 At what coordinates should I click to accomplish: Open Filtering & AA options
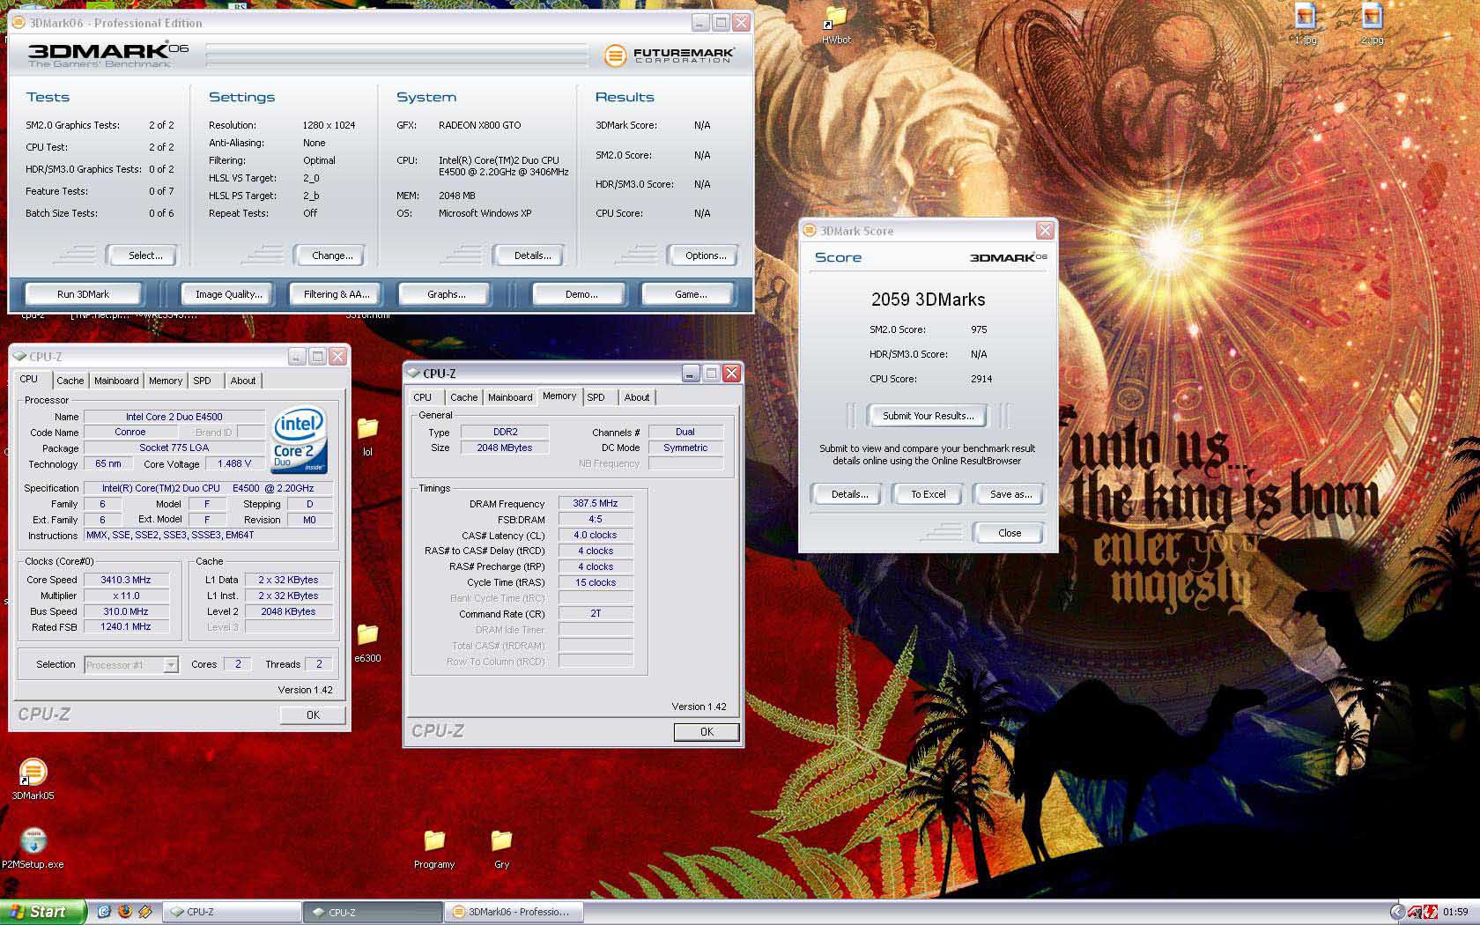tap(337, 294)
